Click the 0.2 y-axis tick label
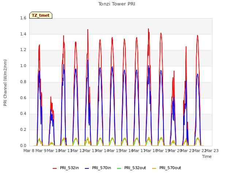The height and width of the screenshot is (175, 234). click(23, 130)
